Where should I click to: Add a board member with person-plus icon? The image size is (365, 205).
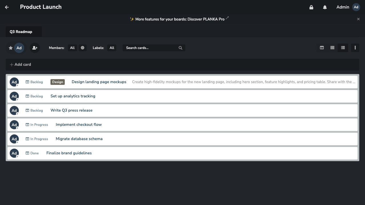(35, 48)
